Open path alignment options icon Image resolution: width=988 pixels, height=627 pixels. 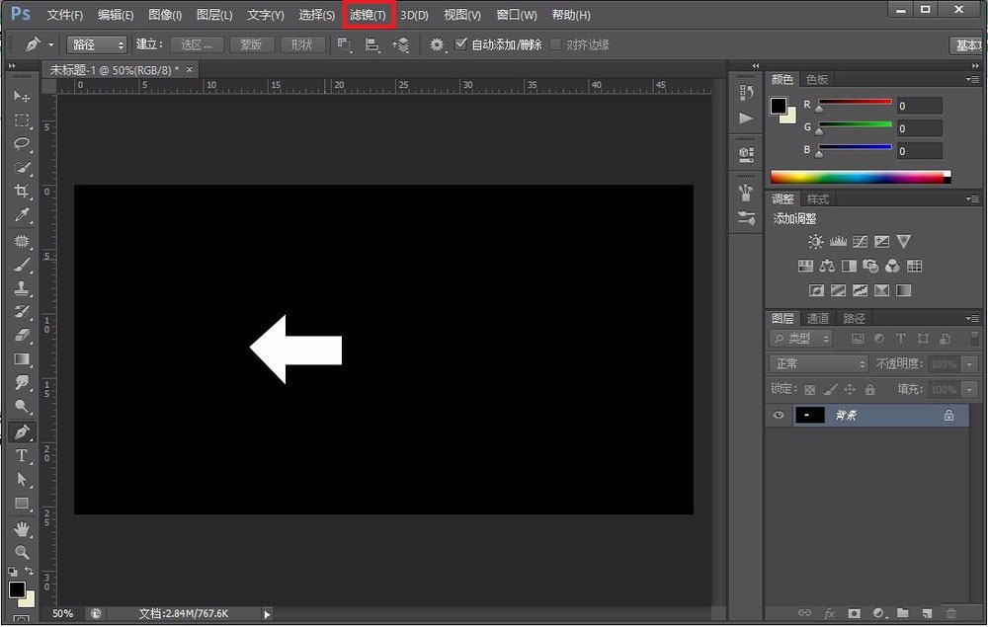click(x=372, y=44)
